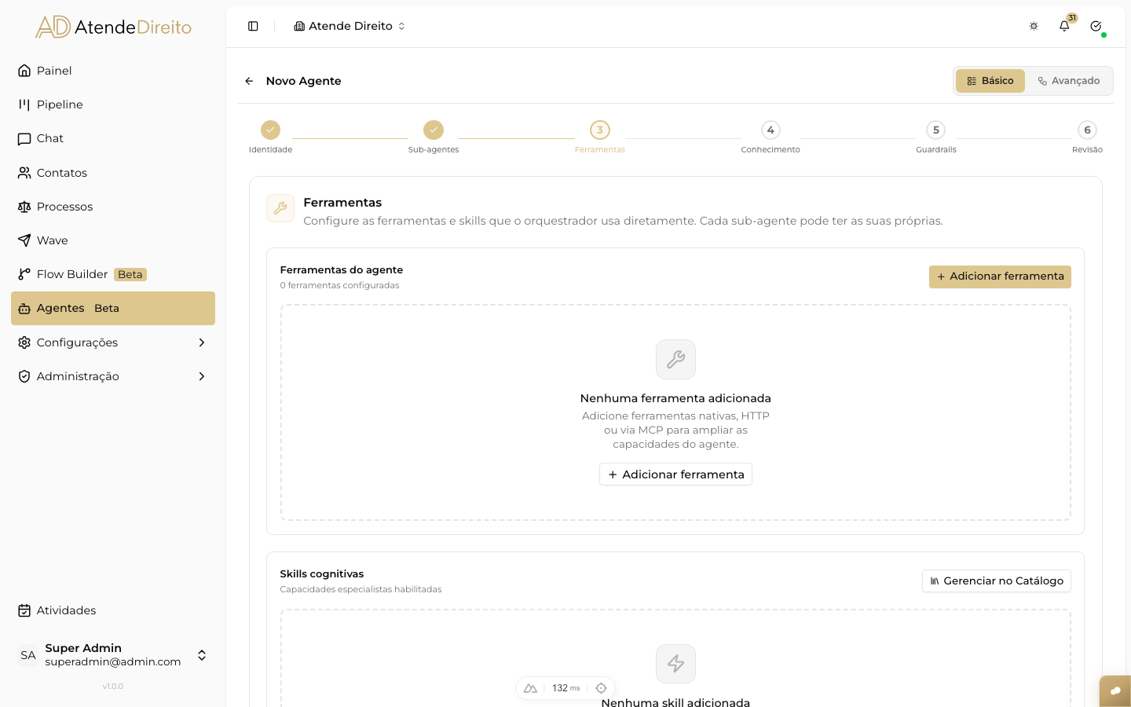The width and height of the screenshot is (1131, 707).
Task: Open Processos from the sidebar
Action: [113, 207]
